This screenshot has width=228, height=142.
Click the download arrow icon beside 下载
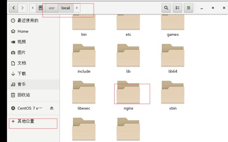13,74
